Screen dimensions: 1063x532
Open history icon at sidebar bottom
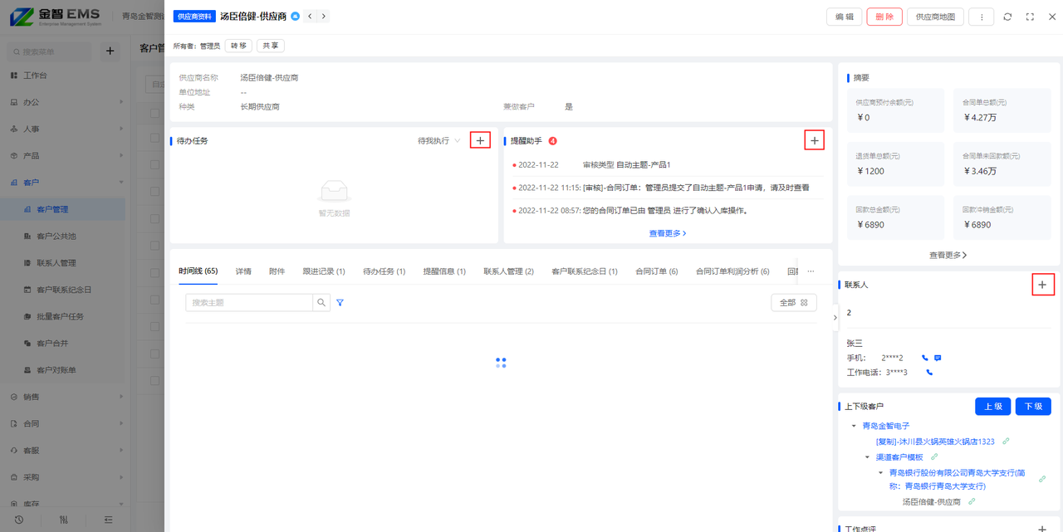pos(19,520)
